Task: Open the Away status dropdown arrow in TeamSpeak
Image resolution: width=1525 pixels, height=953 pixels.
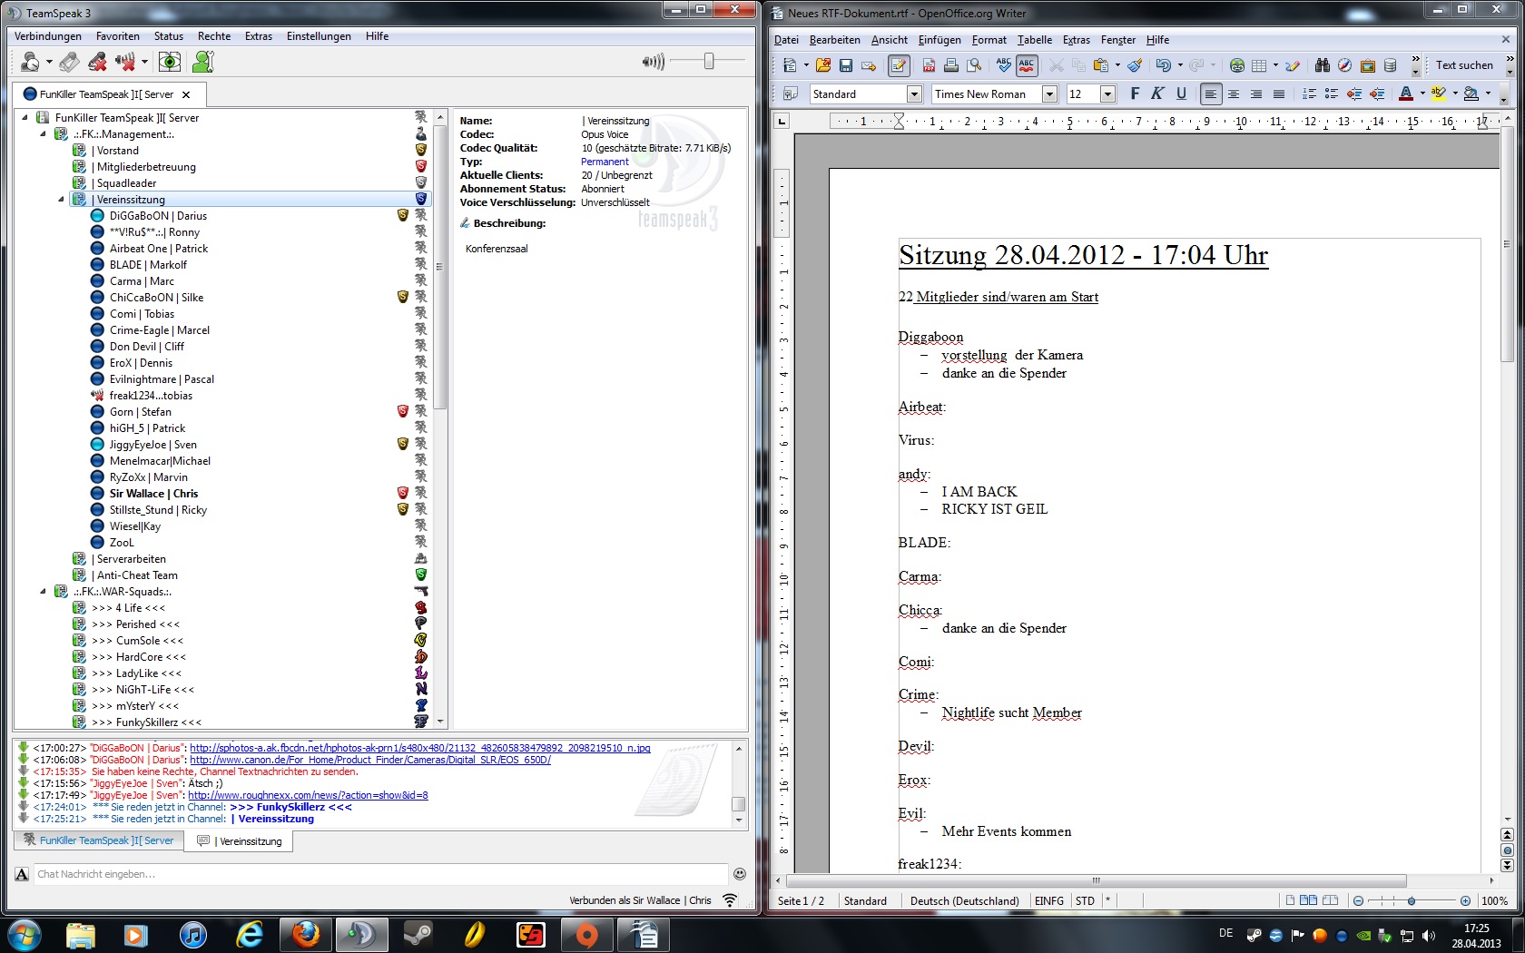Action: point(49,63)
